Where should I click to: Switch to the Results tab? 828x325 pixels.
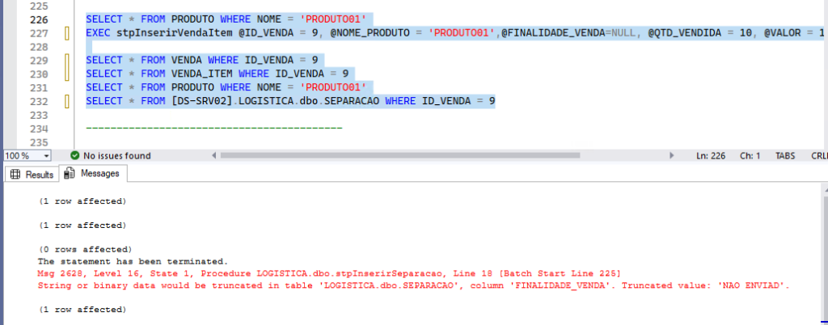32,174
